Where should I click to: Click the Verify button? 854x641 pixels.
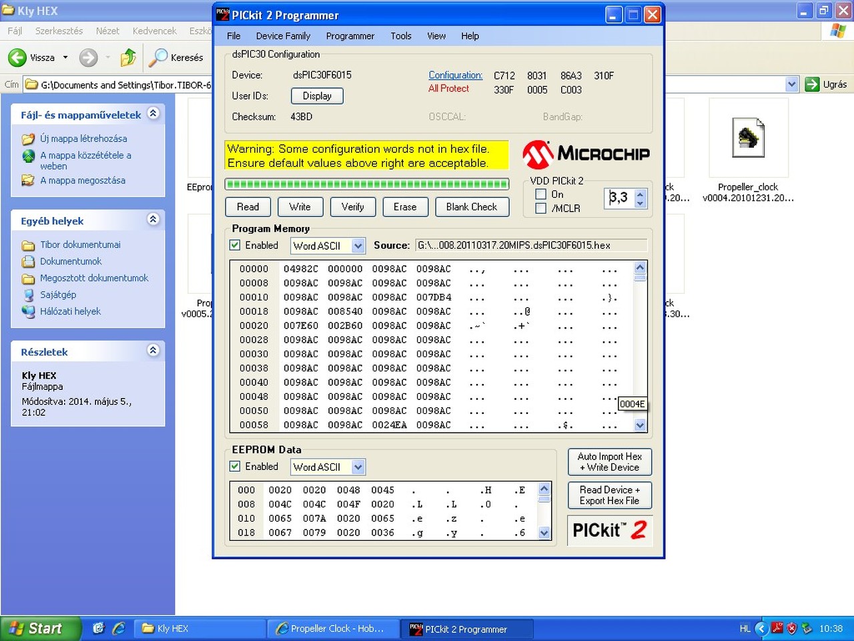click(353, 207)
